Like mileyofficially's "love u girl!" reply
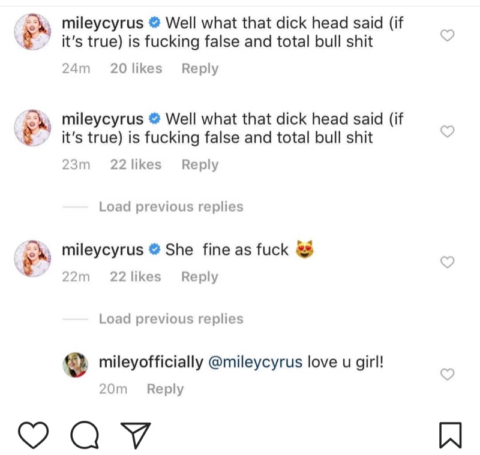Image resolution: width=480 pixels, height=455 pixels. point(447,374)
